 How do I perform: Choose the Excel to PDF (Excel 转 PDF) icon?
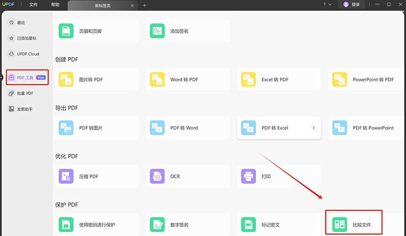(x=248, y=79)
